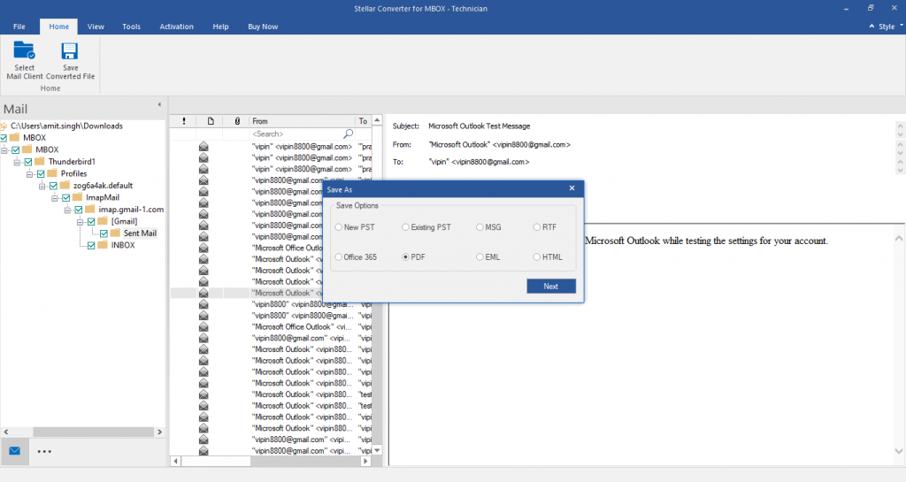This screenshot has height=482, width=906.
Task: Collapse the second MBOX tree node
Action: click(4, 150)
